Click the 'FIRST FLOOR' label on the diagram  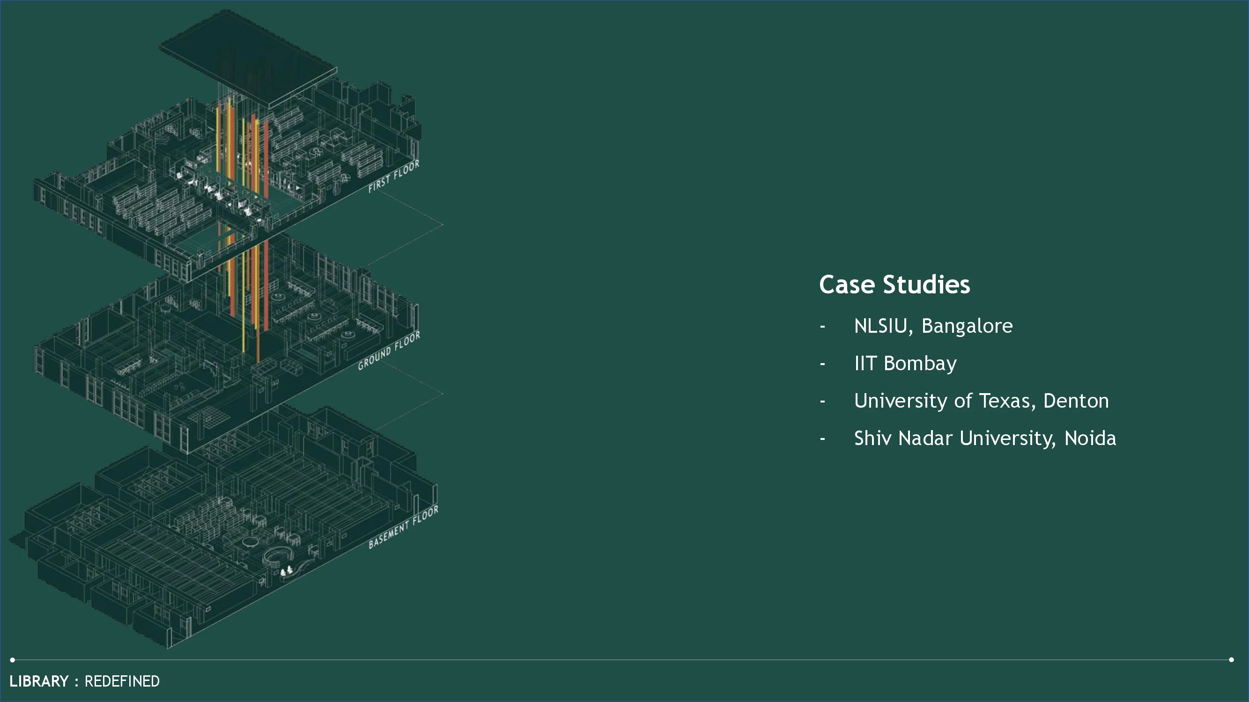[394, 177]
